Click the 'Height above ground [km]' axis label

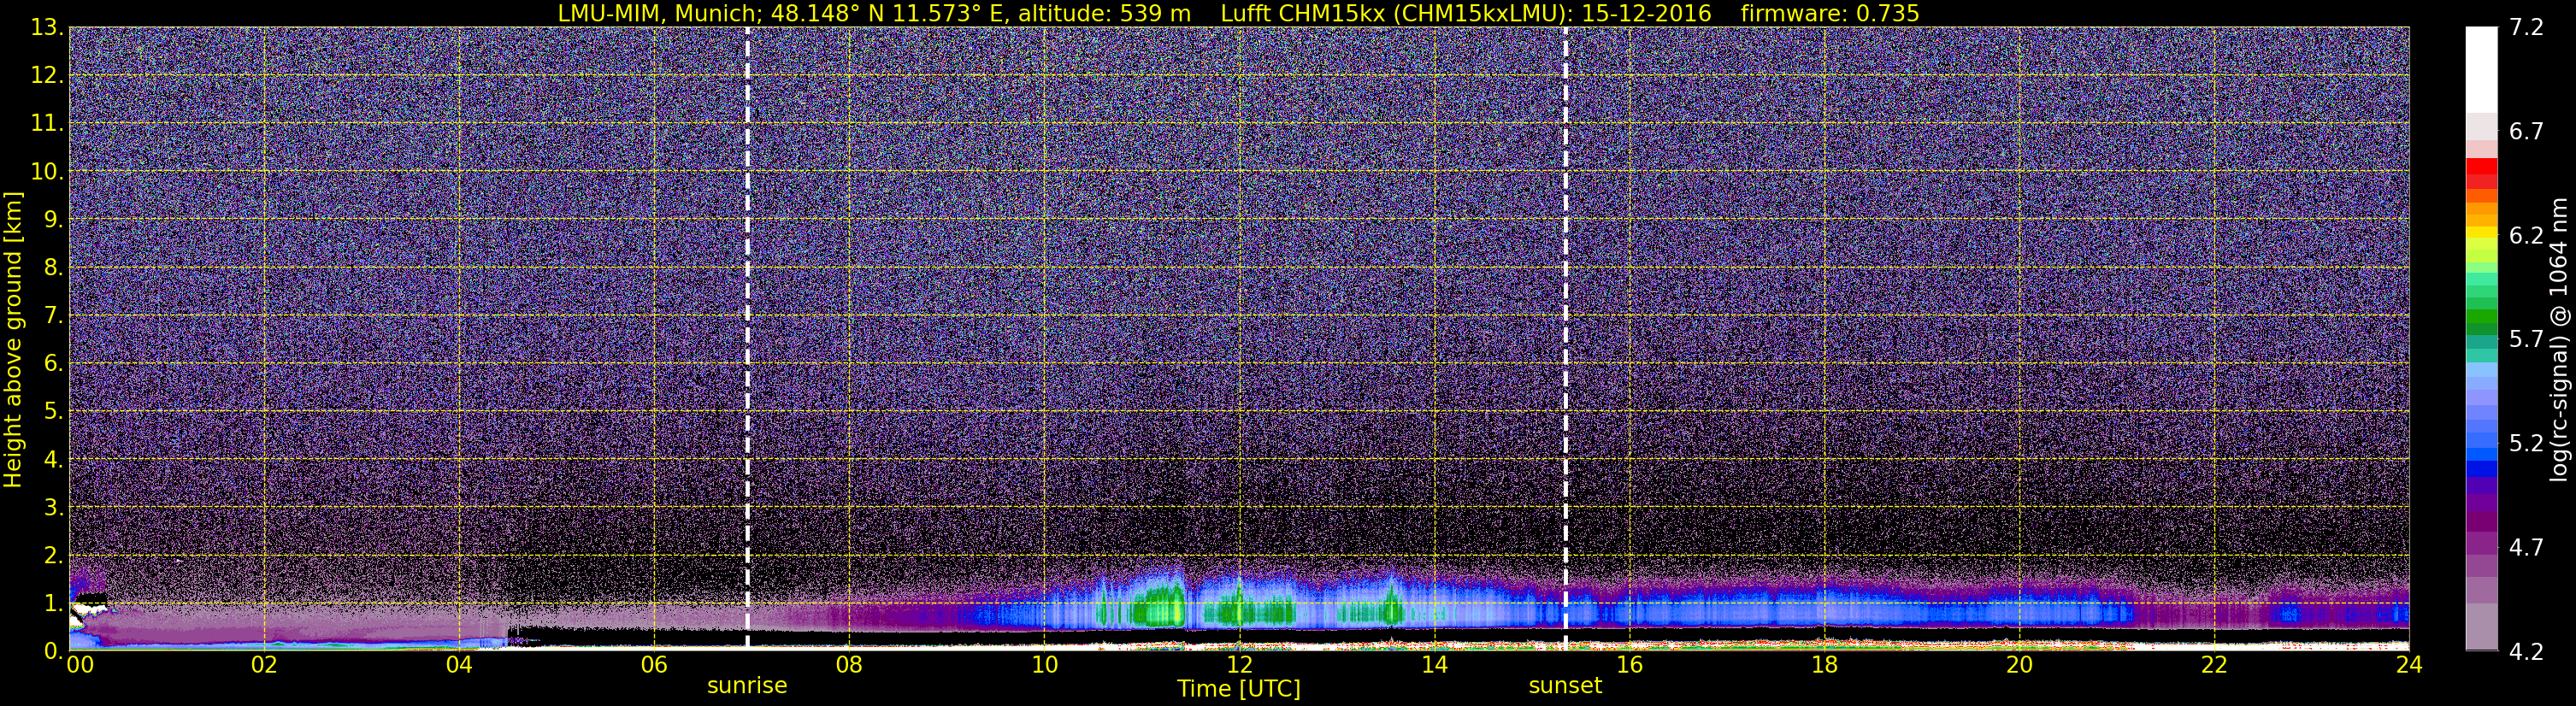tap(13, 339)
